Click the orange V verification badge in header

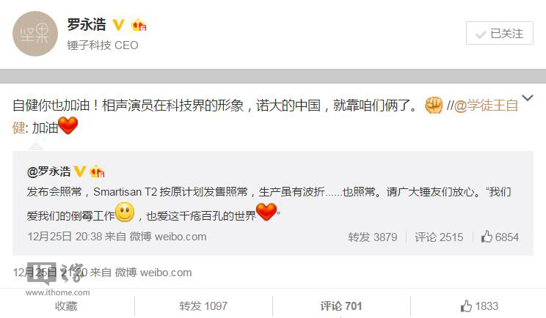point(118,25)
